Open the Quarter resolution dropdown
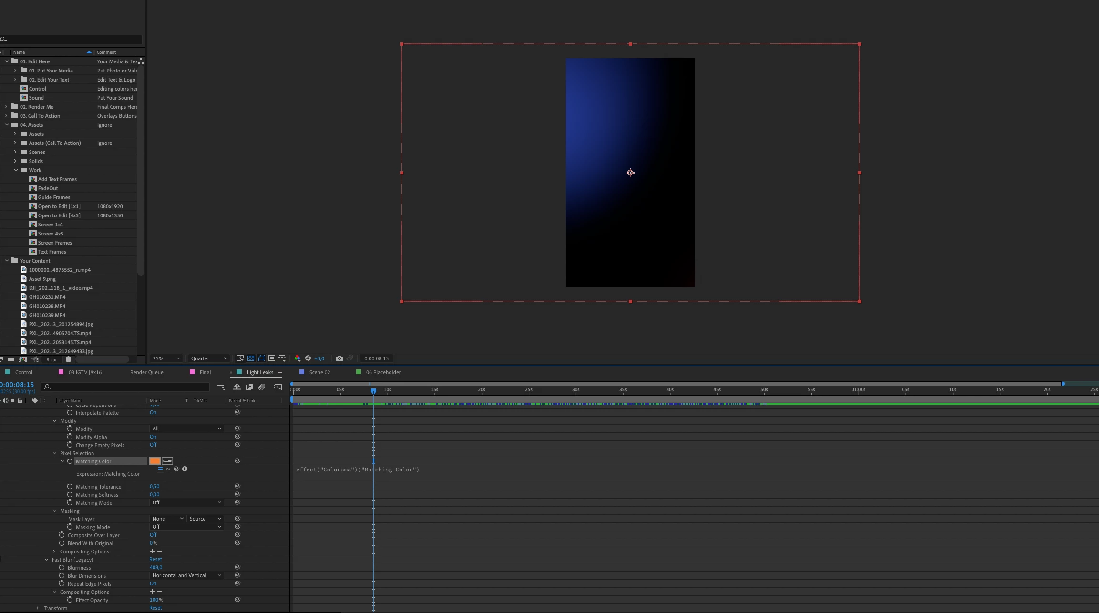This screenshot has width=1099, height=613. (208, 358)
